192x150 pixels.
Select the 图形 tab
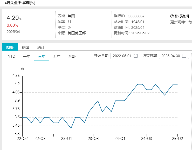10,47
